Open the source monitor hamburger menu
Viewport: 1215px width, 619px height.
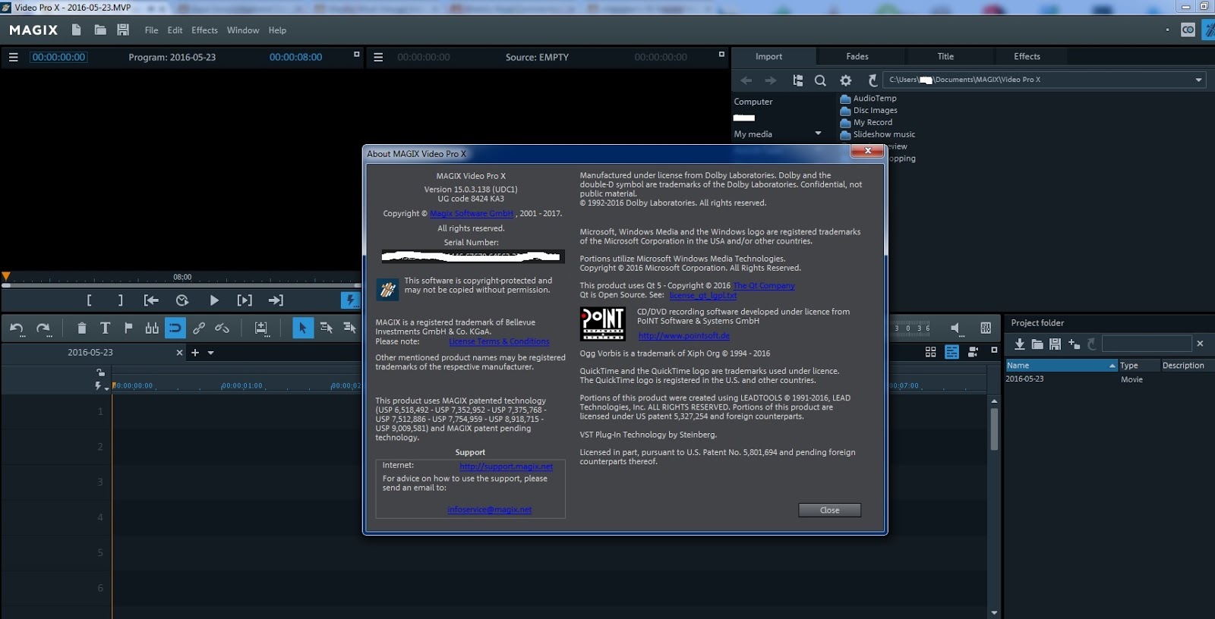pos(378,57)
